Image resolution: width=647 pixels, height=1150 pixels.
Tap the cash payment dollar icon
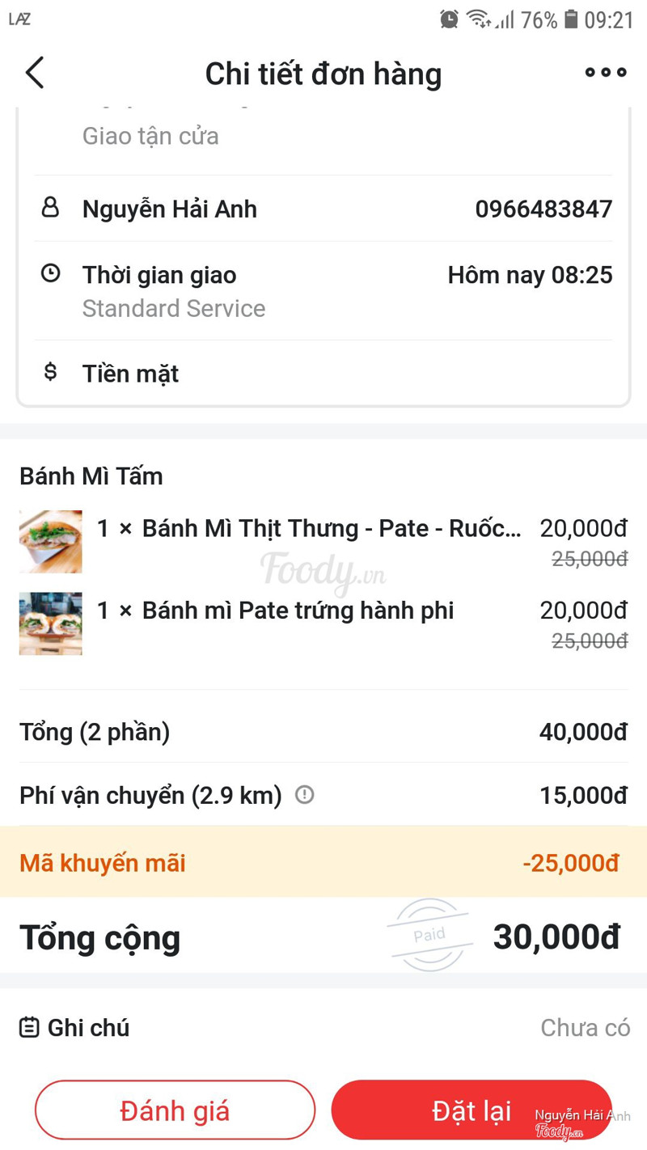coord(50,372)
